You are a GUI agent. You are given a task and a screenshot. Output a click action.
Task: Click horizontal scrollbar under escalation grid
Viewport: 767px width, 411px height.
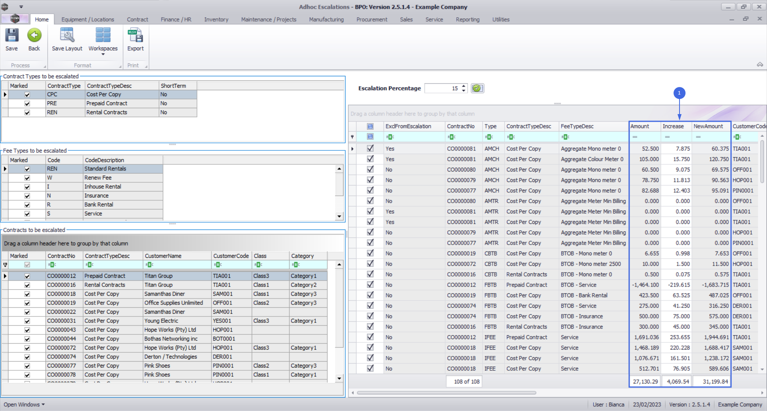pos(446,393)
